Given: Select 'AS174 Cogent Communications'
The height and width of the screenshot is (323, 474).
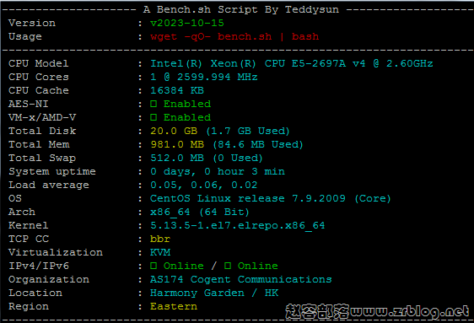Looking at the screenshot, I should [x=241, y=279].
